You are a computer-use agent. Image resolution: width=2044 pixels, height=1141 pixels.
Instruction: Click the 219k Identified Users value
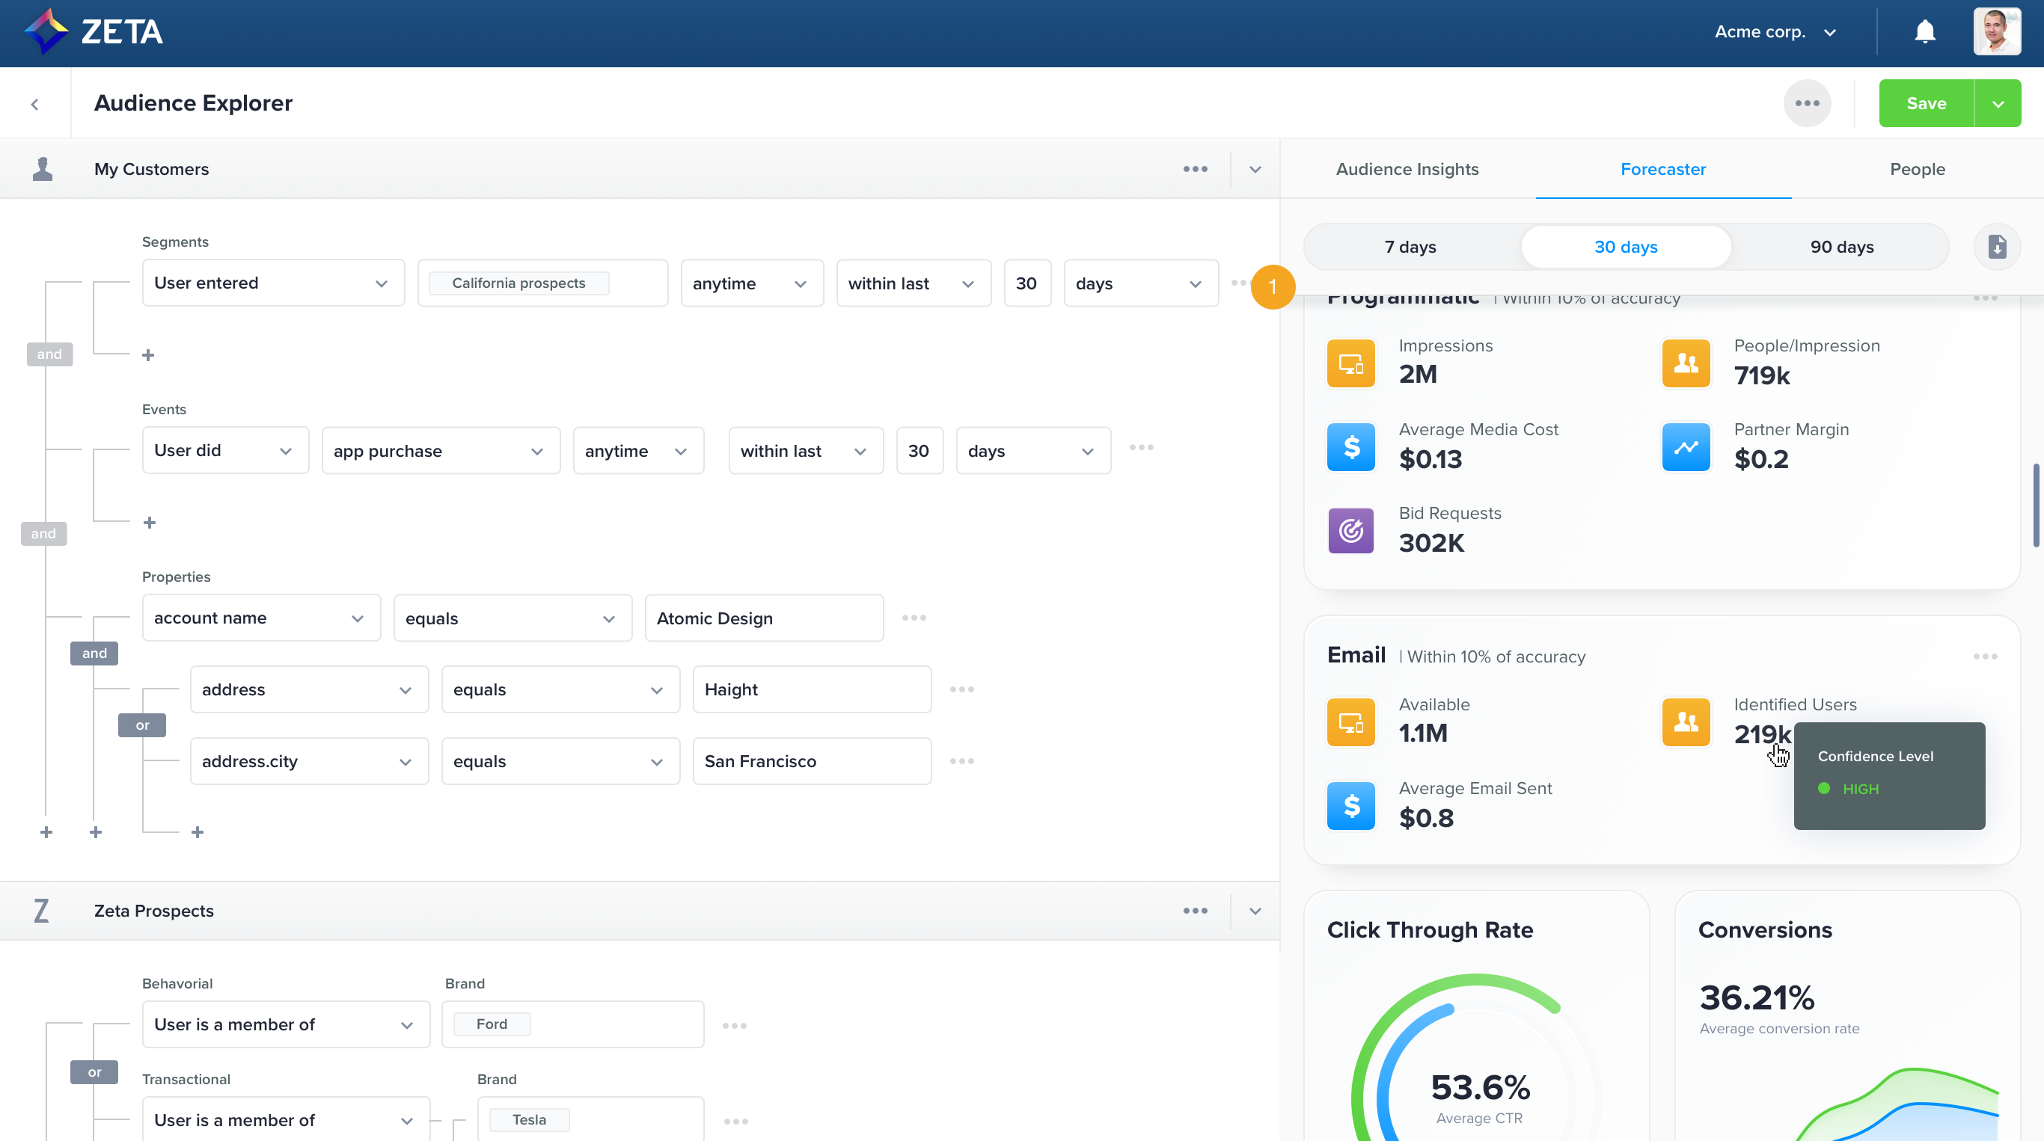click(x=1763, y=734)
